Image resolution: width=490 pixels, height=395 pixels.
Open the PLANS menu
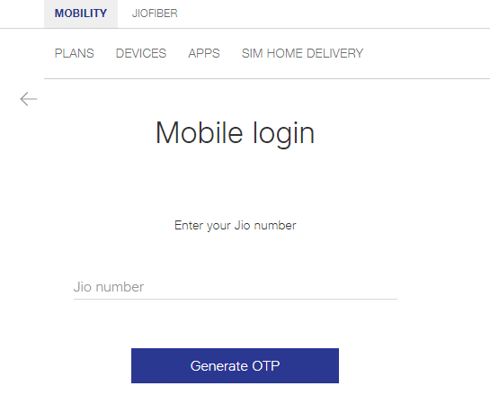[75, 53]
